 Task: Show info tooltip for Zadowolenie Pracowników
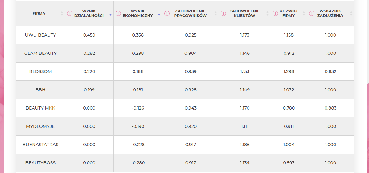click(167, 14)
